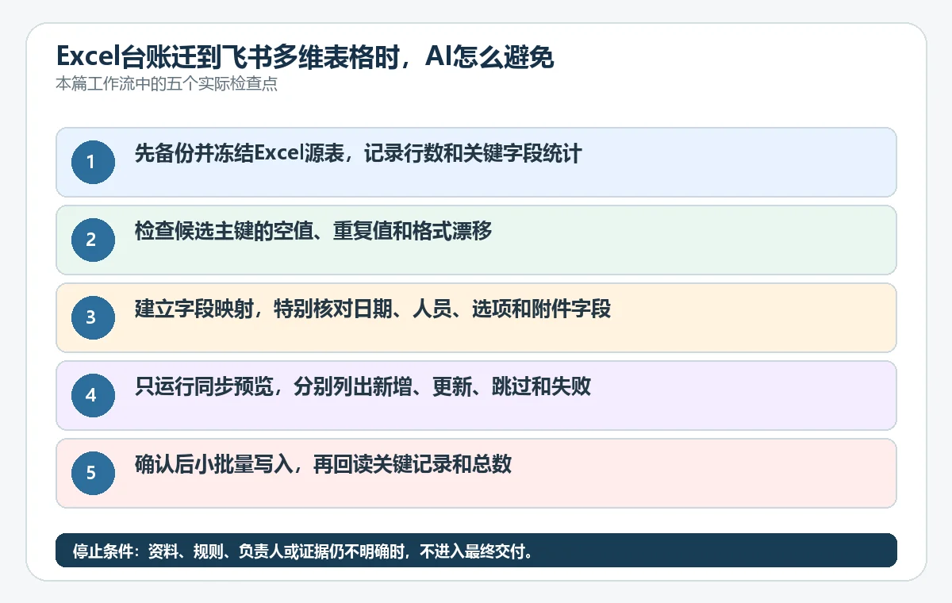Click the numbered circle 4
The width and height of the screenshot is (952, 603).
[94, 395]
